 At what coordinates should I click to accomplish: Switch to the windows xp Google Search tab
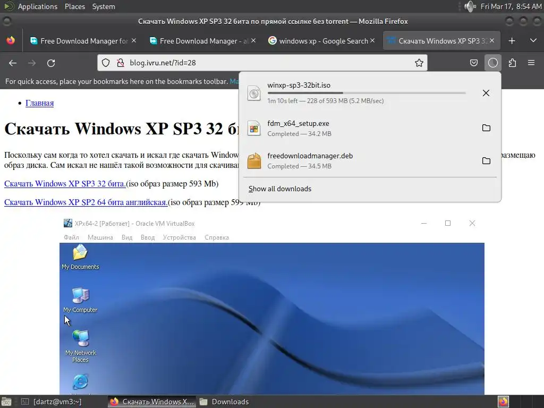(321, 41)
